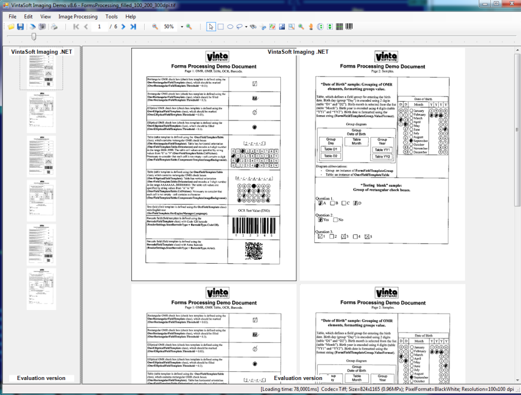Open the Tools menu
This screenshot has width=521, height=395.
pyautogui.click(x=112, y=16)
